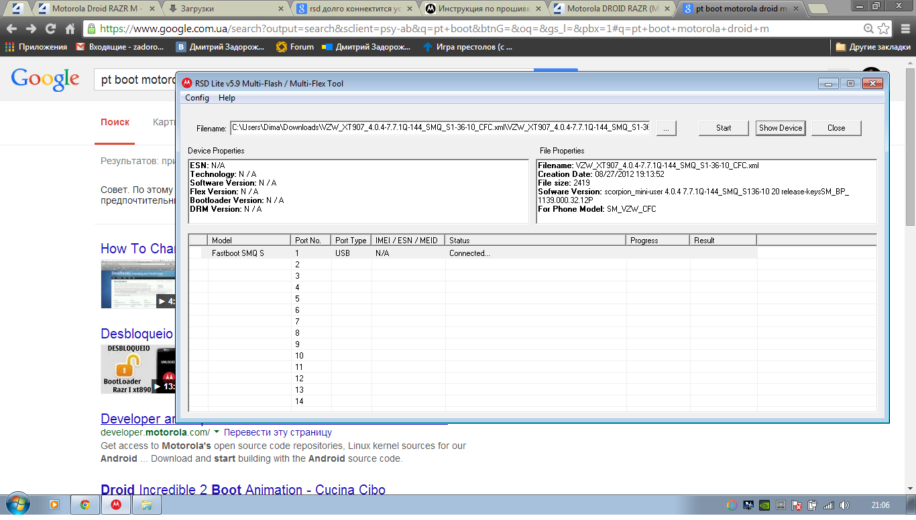Open the DESBLOQUEIO bootloader video thumbnail
Viewport: 916px width, 520px height.
(137, 369)
